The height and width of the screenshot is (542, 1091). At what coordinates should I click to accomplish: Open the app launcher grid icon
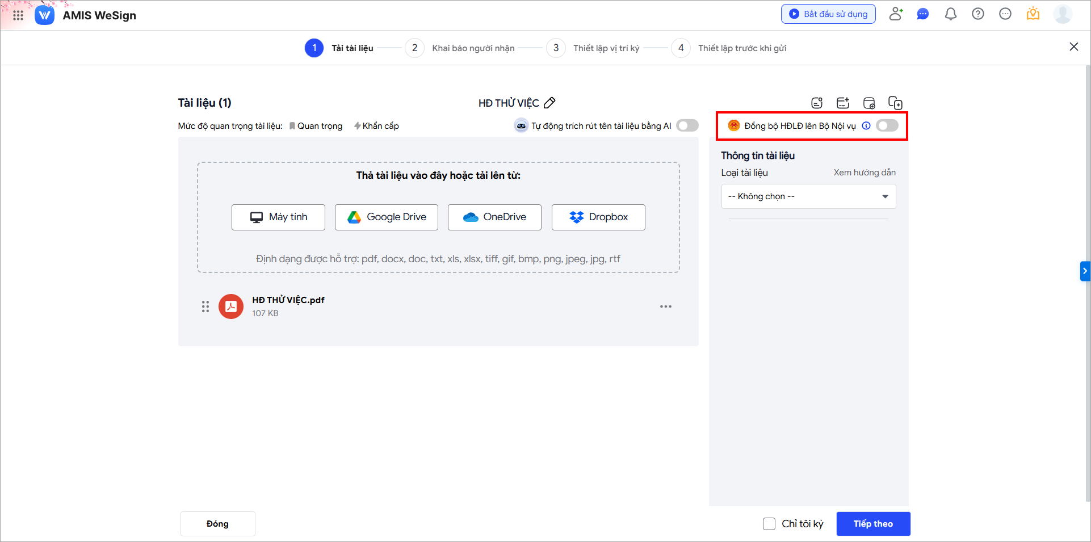coord(18,15)
